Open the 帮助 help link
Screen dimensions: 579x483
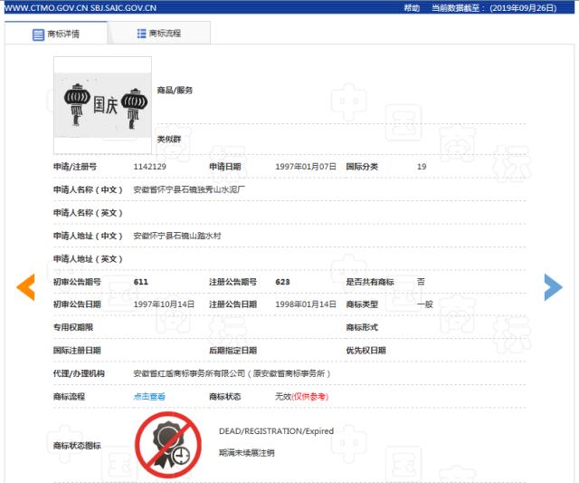coord(412,7)
